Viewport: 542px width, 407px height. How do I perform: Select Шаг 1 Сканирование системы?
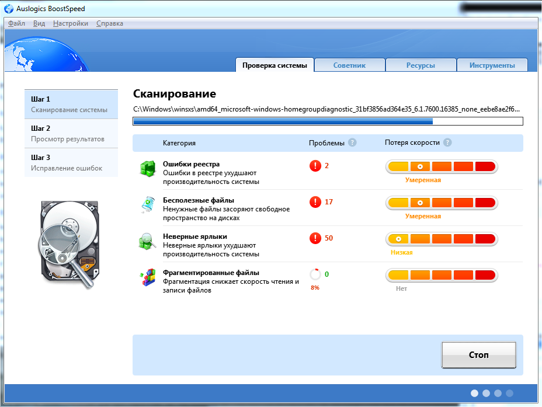click(71, 105)
